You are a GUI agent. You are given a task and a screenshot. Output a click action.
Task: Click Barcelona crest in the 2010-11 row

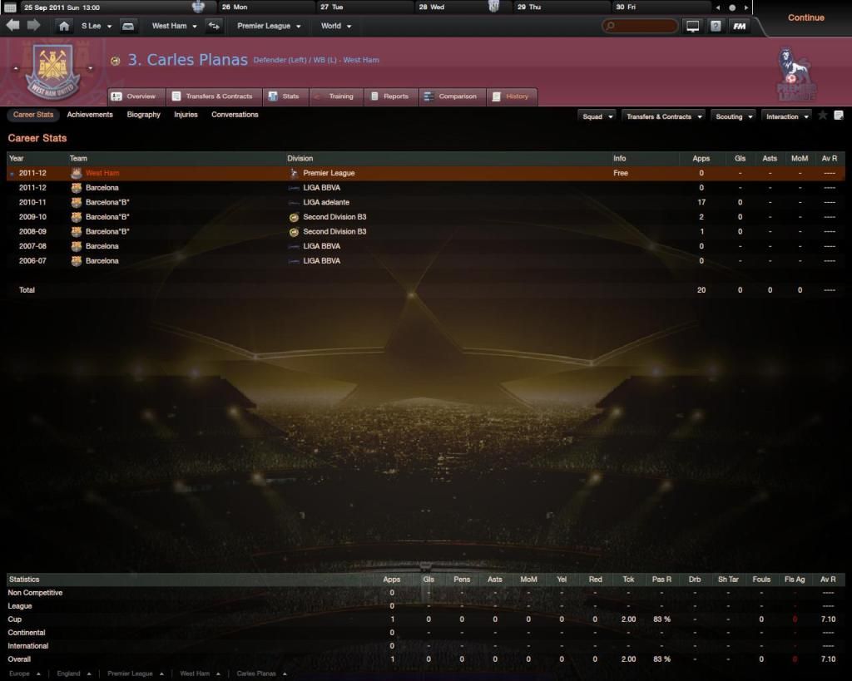click(x=76, y=203)
